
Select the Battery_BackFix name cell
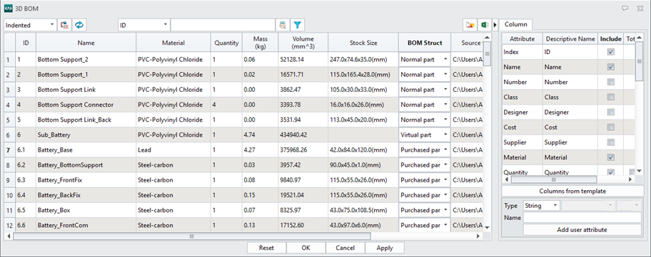(x=86, y=195)
